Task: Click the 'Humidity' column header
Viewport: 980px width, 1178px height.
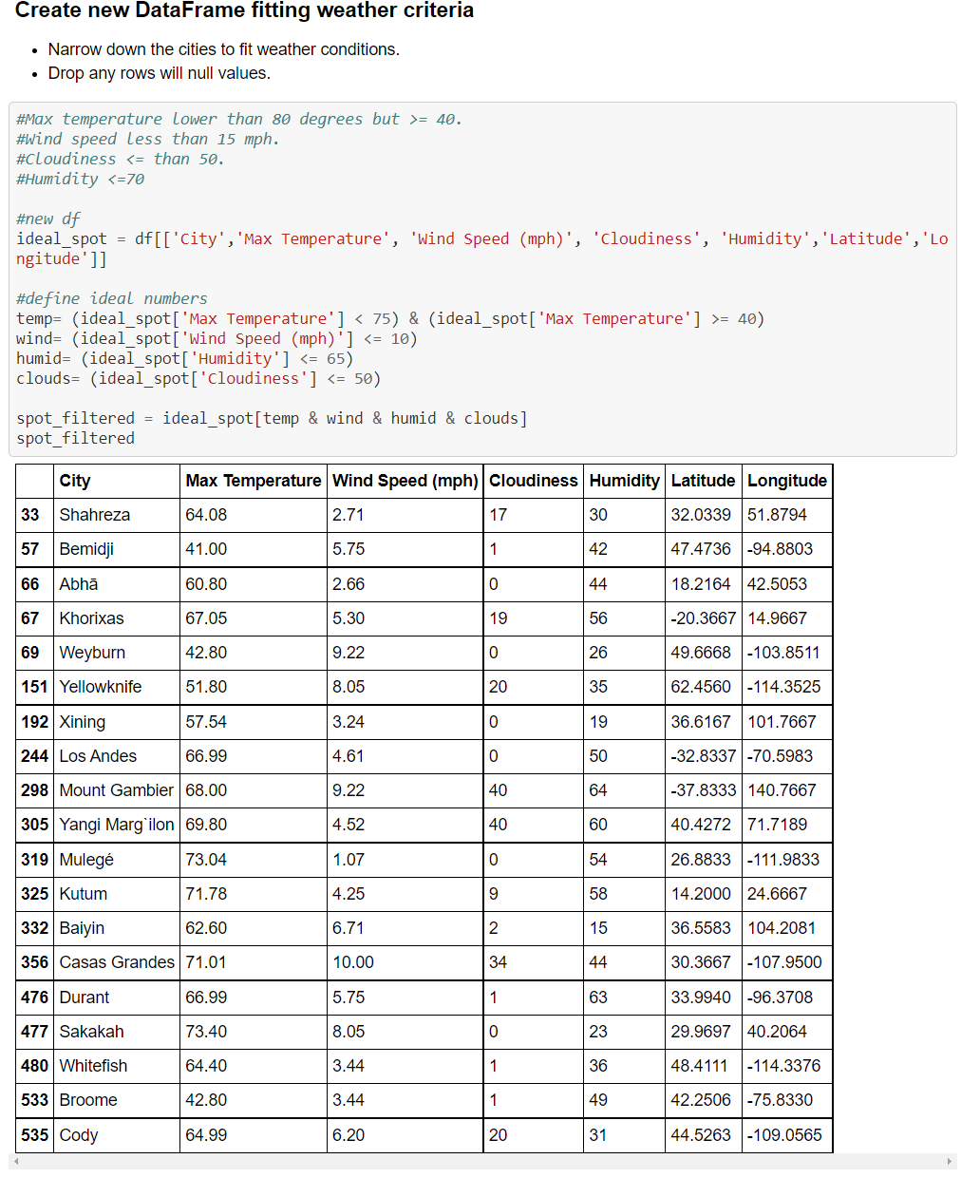Action: (x=624, y=481)
